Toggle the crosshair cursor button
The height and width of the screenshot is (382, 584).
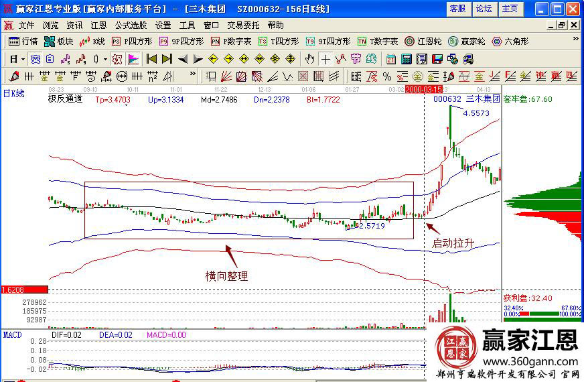[326, 59]
